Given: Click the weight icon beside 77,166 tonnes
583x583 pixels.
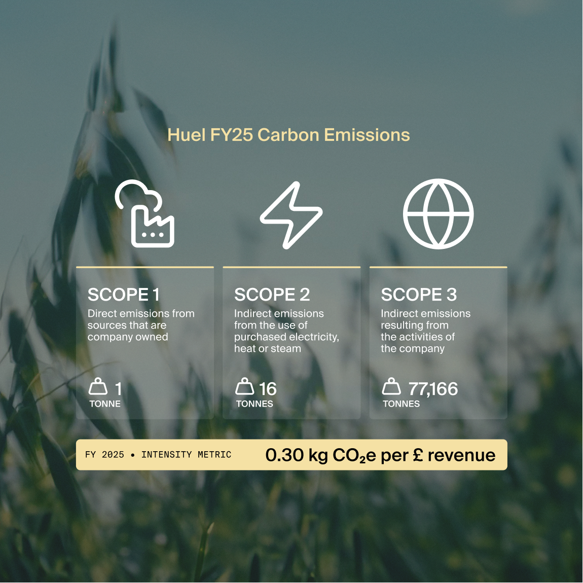Looking at the screenshot, I should point(391,386).
